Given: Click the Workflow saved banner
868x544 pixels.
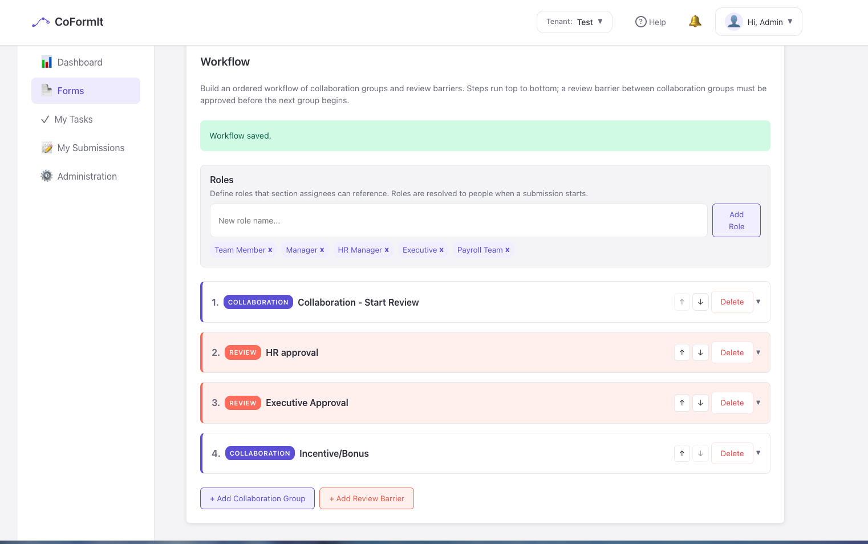Looking at the screenshot, I should pos(485,136).
